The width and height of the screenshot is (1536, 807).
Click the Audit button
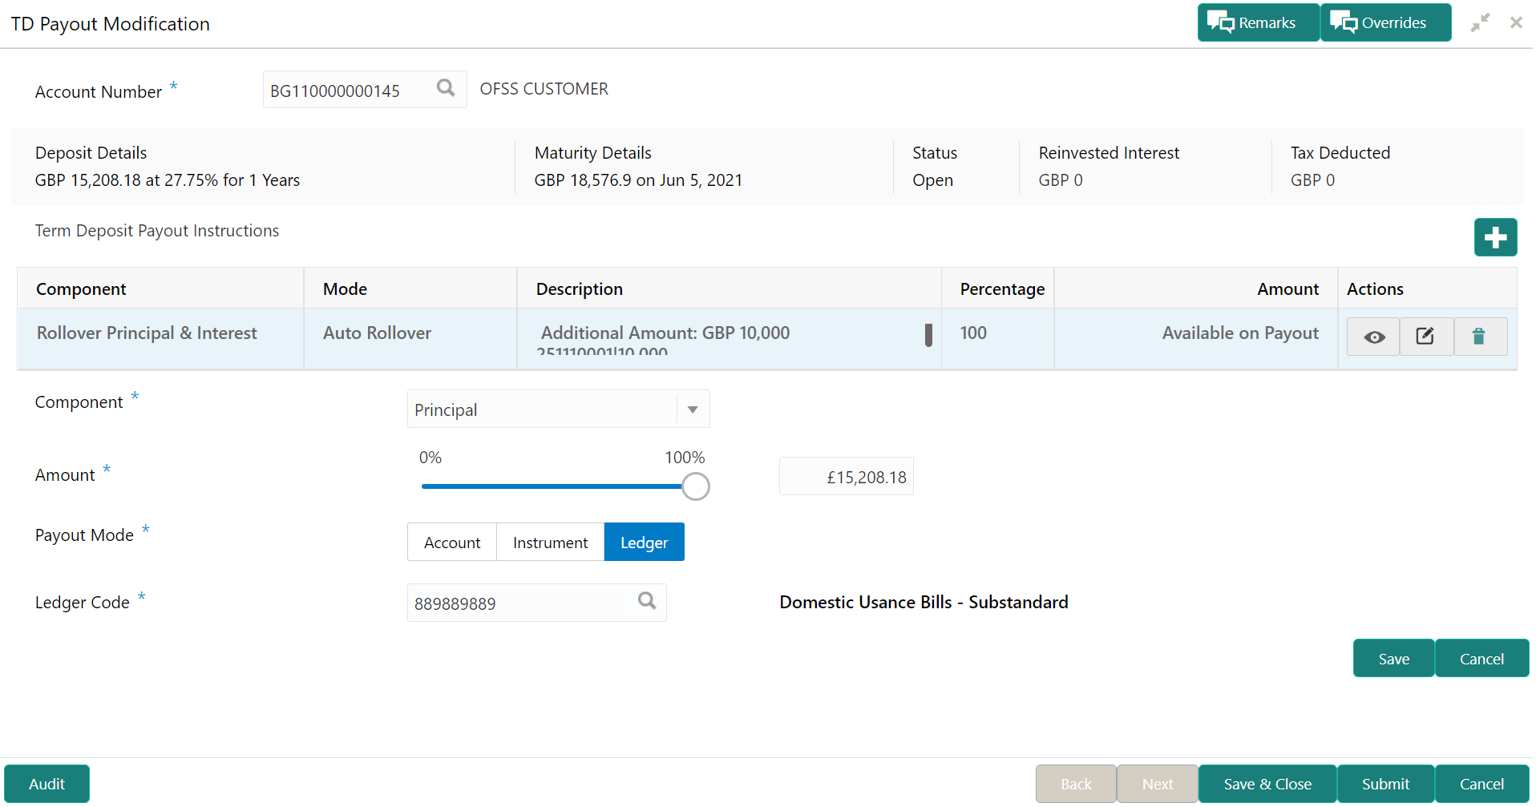click(x=46, y=784)
